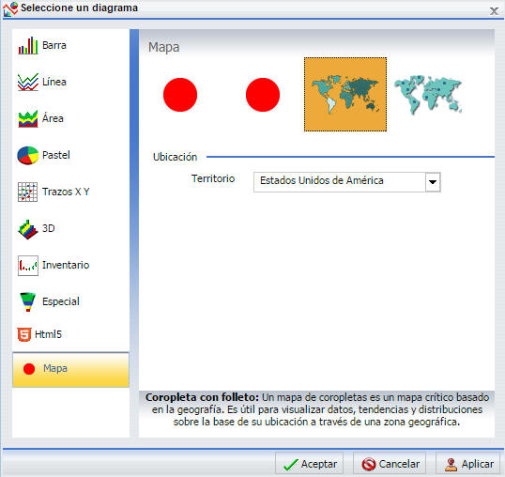Image resolution: width=505 pixels, height=477 pixels.
Task: Select the Barra chart type icon
Action: (28, 45)
